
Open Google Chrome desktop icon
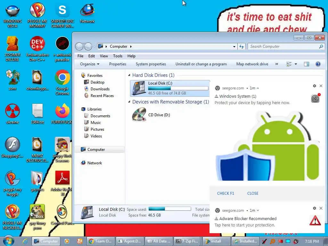(62, 83)
